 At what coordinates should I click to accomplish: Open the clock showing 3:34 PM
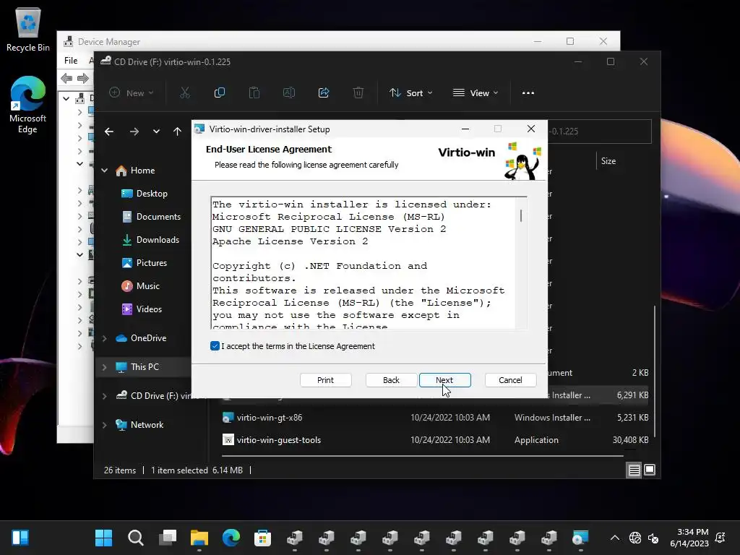[x=689, y=538]
